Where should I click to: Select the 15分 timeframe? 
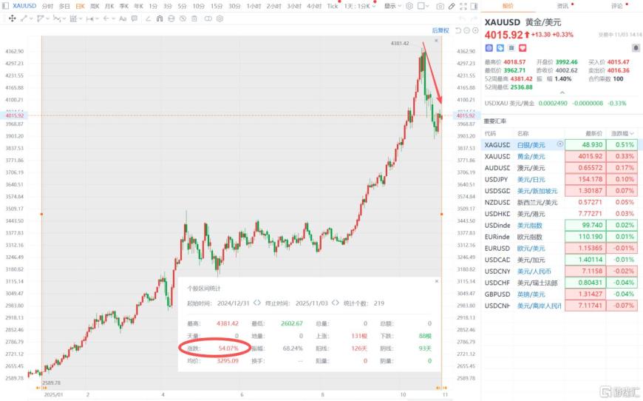tap(216, 6)
